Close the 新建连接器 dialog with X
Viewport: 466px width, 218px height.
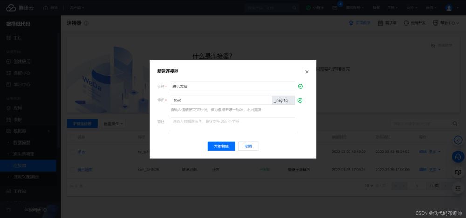307,72
